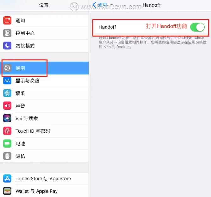Open the Privacy (隐私) hand icon
Screen dimensions: 211x197
[x=7, y=156]
